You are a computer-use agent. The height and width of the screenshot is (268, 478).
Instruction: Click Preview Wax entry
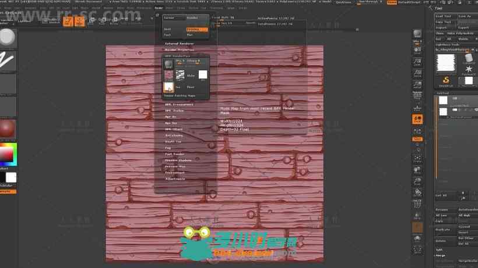pos(175,166)
